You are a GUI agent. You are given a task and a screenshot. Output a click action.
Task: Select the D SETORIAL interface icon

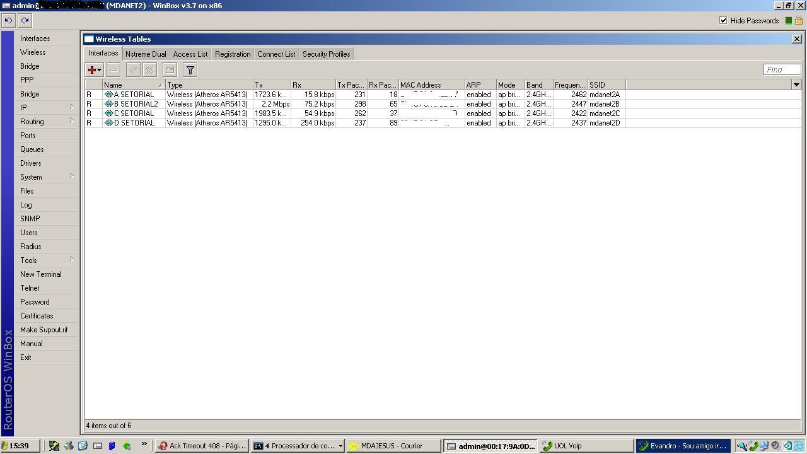pyautogui.click(x=108, y=123)
